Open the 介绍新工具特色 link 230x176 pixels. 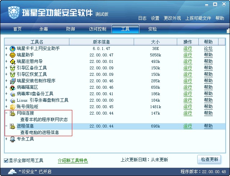pos(73,161)
